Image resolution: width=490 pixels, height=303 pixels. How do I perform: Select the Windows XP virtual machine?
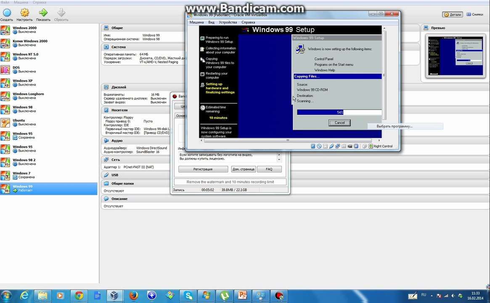pyautogui.click(x=49, y=82)
